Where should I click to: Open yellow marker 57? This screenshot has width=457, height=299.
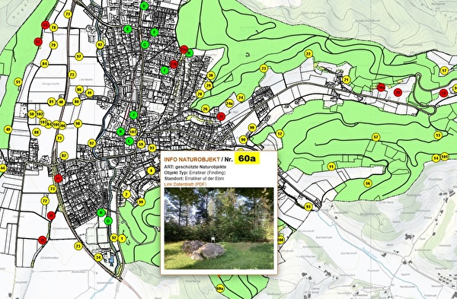coord(376,137)
